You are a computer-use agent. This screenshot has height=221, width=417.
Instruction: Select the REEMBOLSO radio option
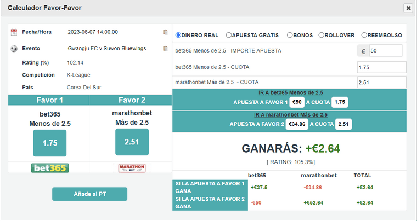pyautogui.click(x=364, y=35)
